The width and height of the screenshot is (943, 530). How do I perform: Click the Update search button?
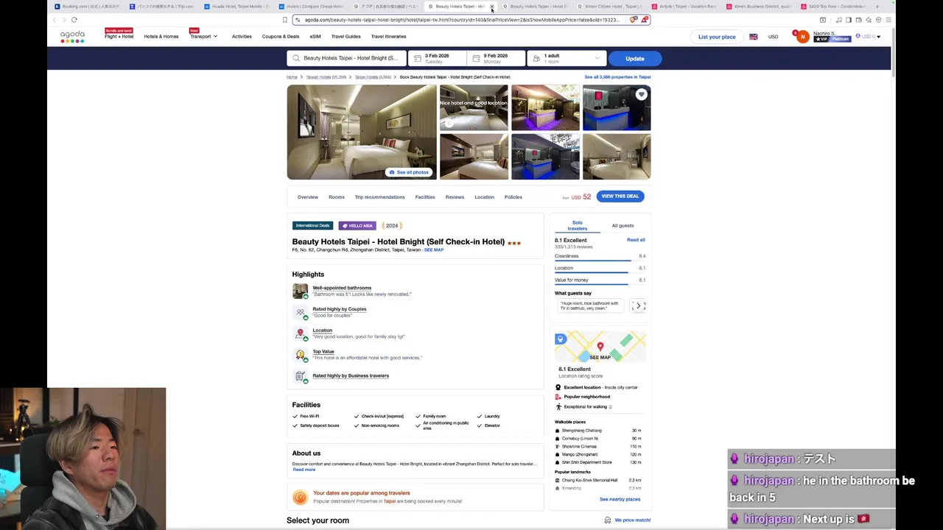coord(634,58)
